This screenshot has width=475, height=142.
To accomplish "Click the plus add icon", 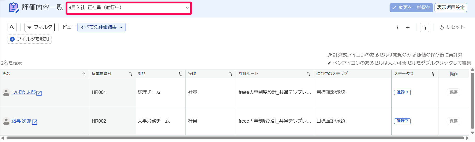I will tap(408, 27).
